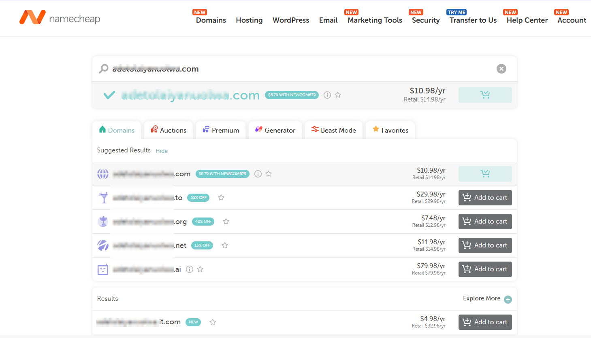
Task: Switch to the Auctions tab
Action: 168,130
